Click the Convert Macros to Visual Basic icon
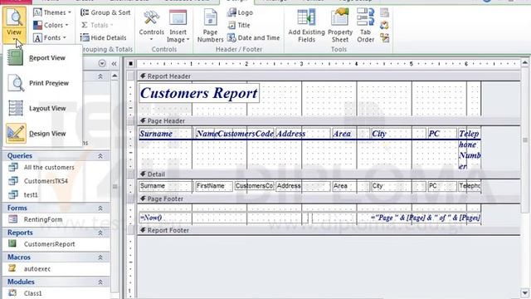 coord(384,37)
